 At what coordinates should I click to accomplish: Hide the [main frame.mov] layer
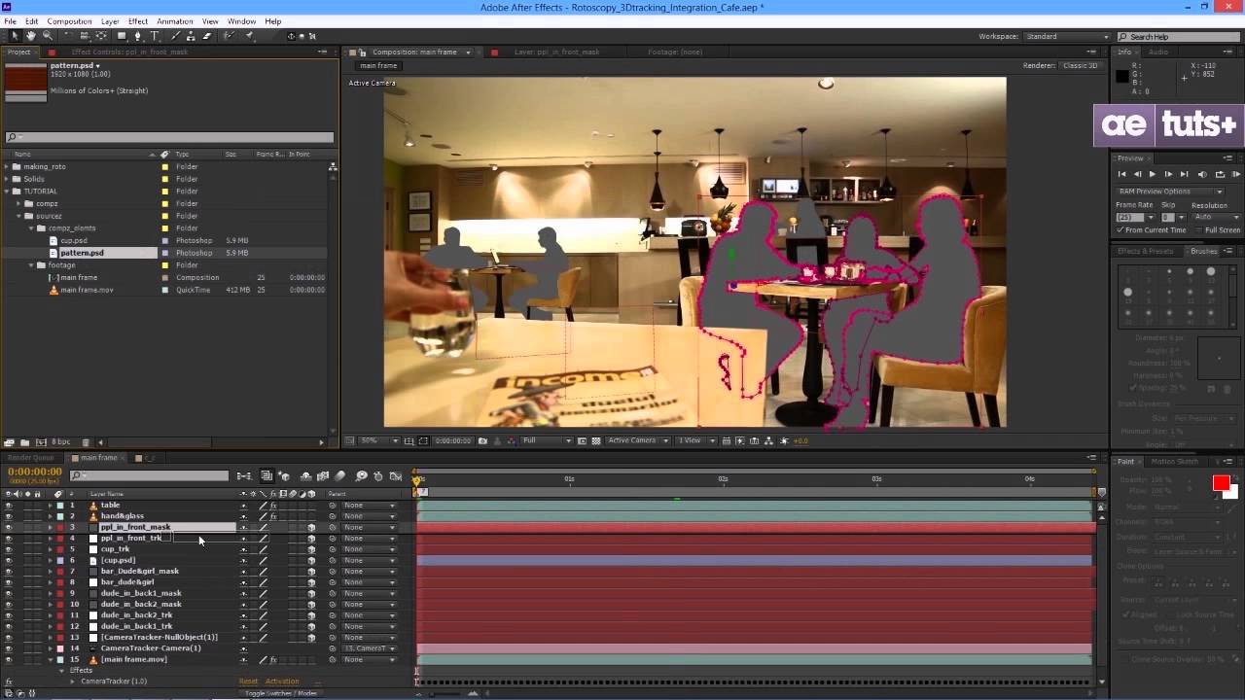9,659
